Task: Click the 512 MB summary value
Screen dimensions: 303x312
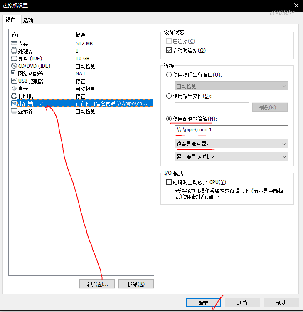Action: pos(84,44)
